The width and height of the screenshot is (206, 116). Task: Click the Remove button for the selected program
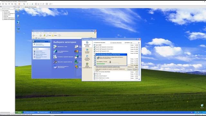pos(136,70)
